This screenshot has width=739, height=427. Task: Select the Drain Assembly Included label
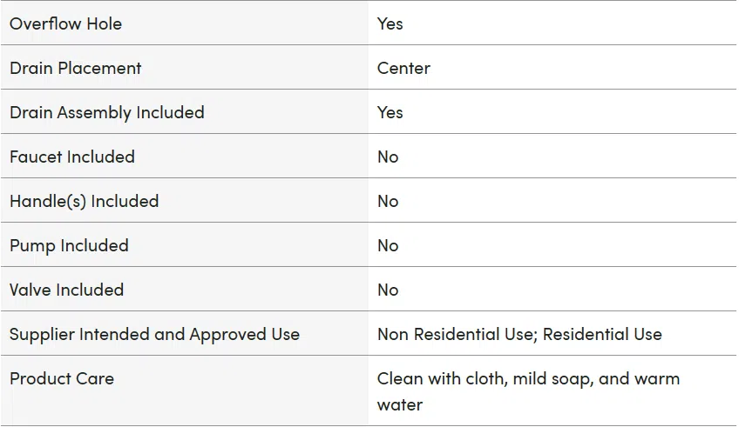[x=107, y=112]
